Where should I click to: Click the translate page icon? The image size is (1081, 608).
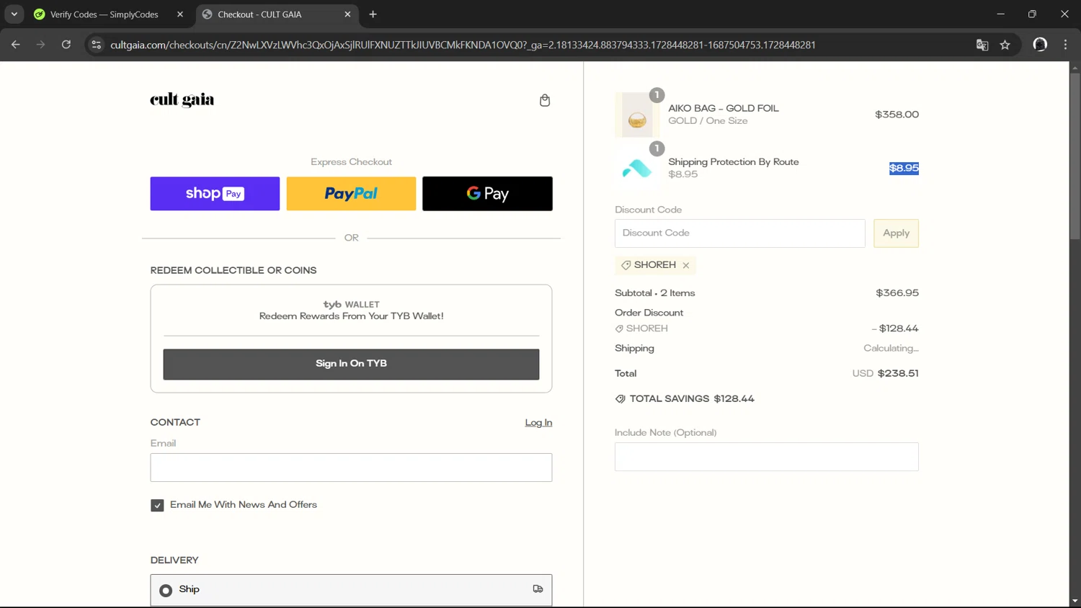[x=982, y=45]
